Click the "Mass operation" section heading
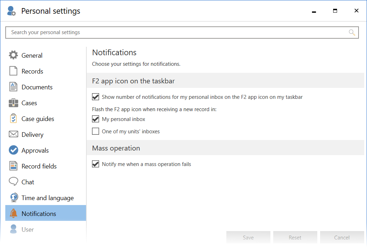The width and height of the screenshot is (367, 249). point(116,148)
